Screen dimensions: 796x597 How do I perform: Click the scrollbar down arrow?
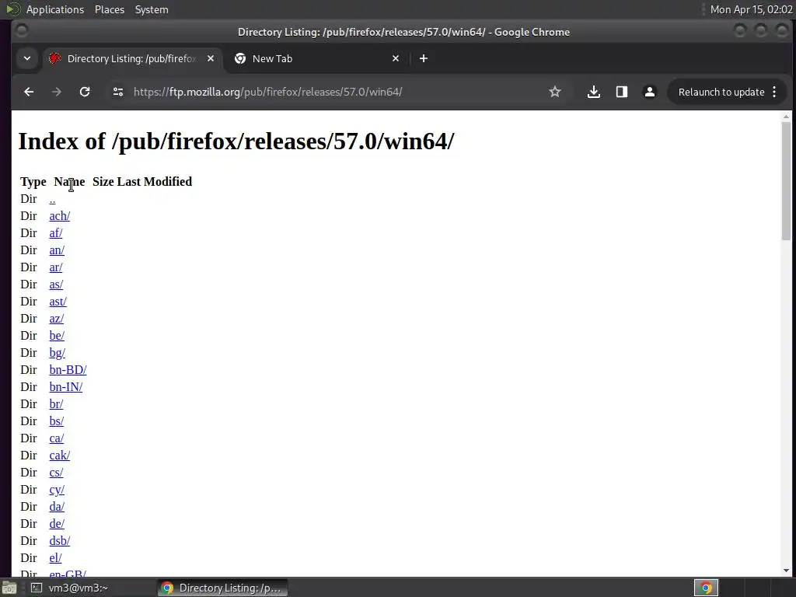pyautogui.click(x=786, y=571)
